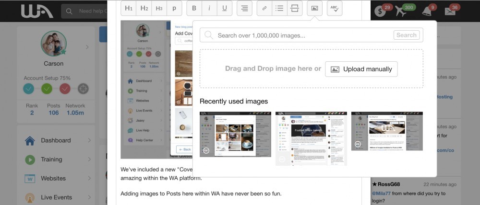Click the Network 1.05m stat

[75, 109]
